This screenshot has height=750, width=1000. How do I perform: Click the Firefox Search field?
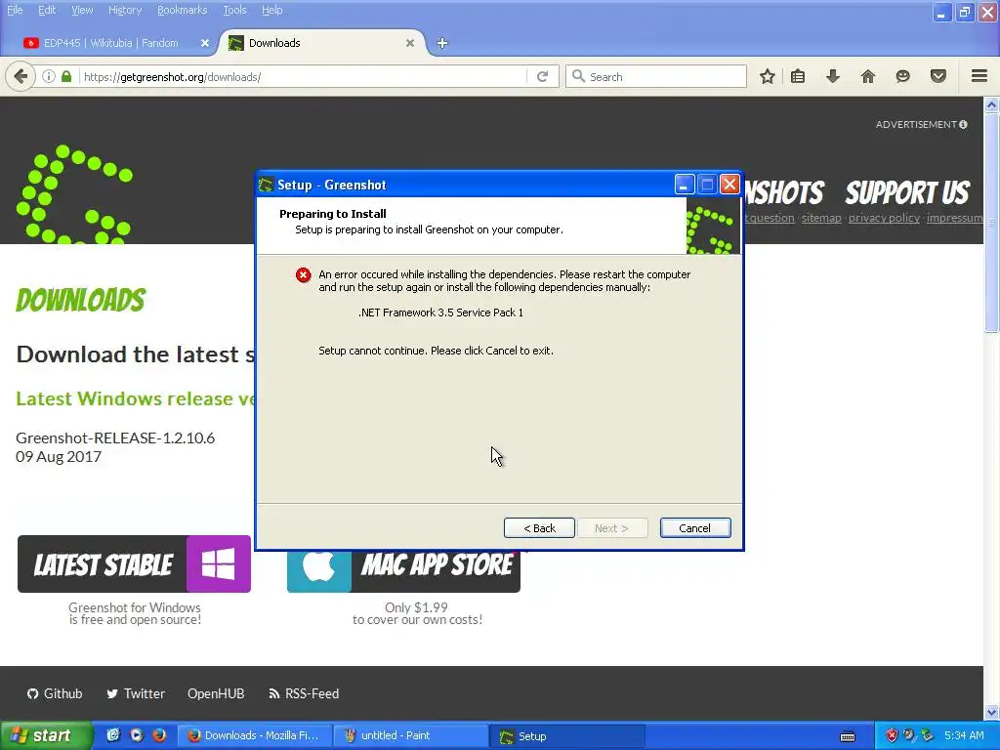click(656, 76)
